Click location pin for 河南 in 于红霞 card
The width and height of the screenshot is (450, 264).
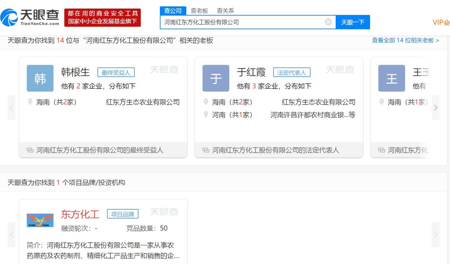tap(206, 115)
